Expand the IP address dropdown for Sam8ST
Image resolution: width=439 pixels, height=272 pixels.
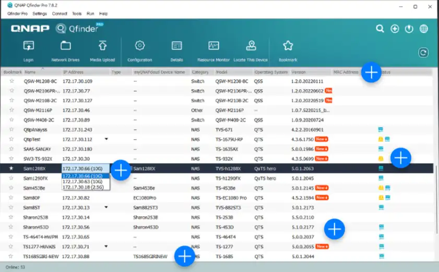click(x=106, y=207)
